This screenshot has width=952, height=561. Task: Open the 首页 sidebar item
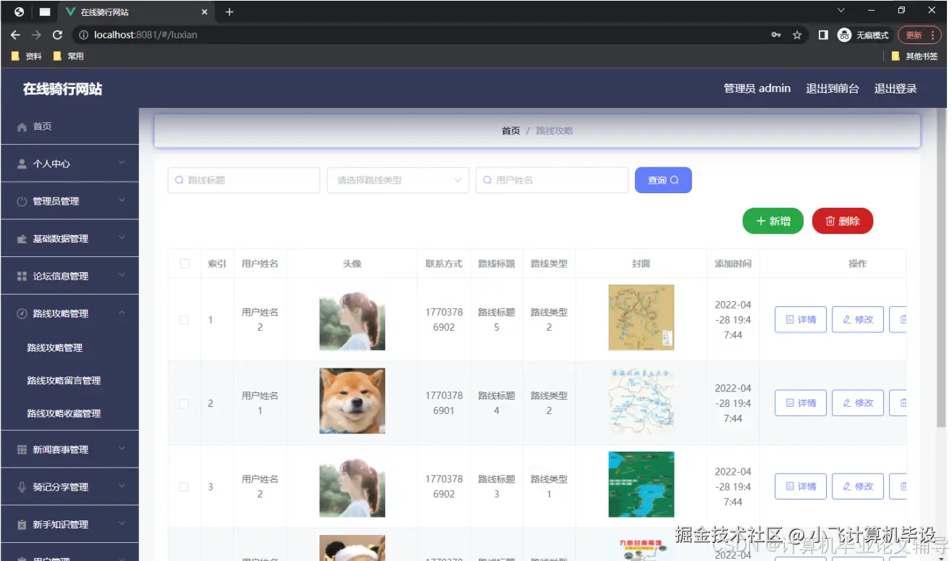point(69,127)
